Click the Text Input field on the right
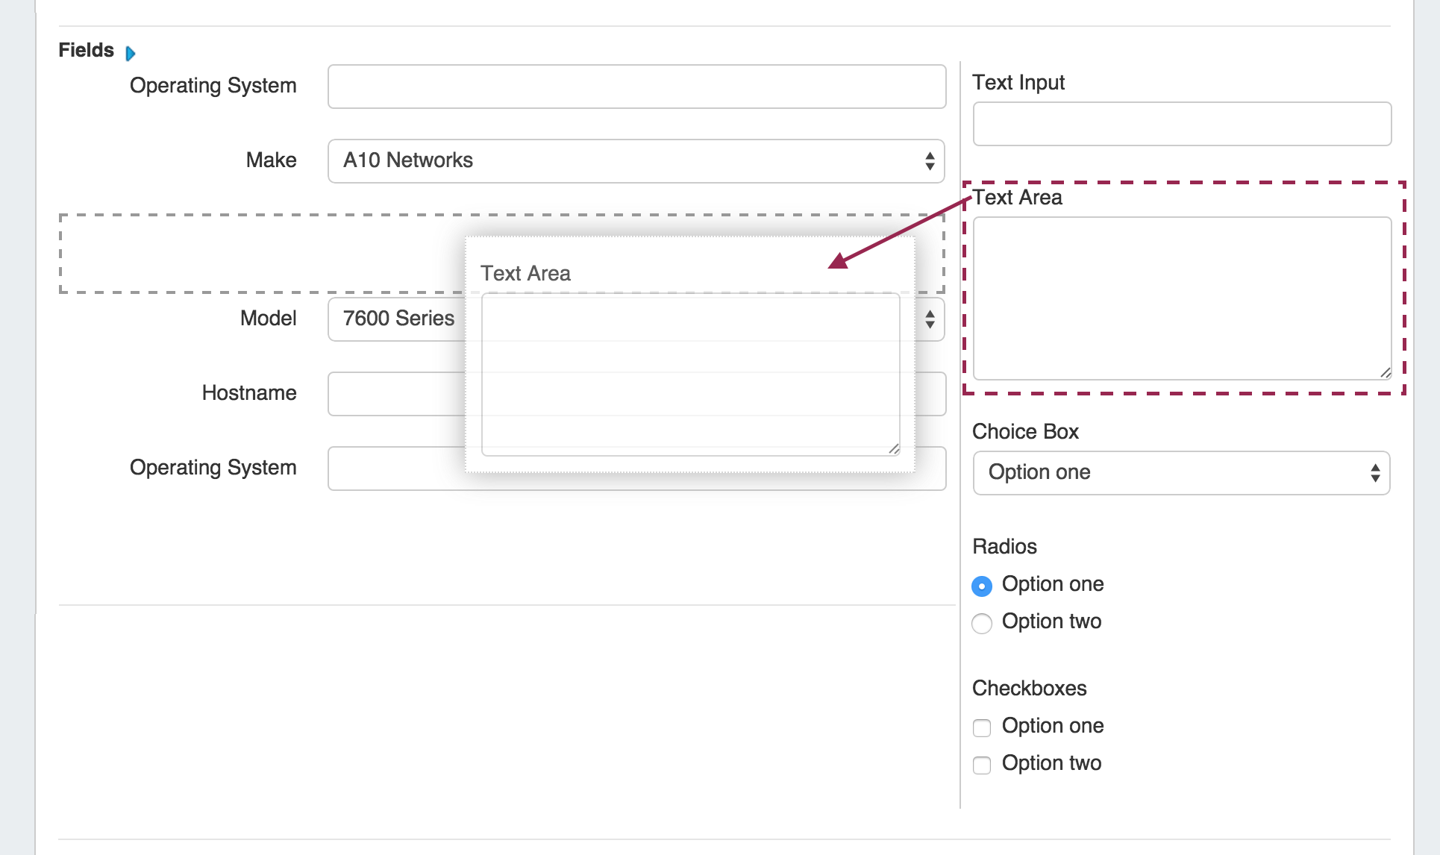This screenshot has width=1440, height=855. (1181, 124)
